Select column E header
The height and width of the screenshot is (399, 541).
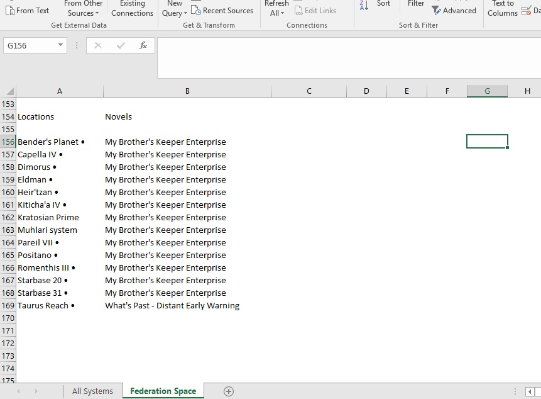coord(407,91)
